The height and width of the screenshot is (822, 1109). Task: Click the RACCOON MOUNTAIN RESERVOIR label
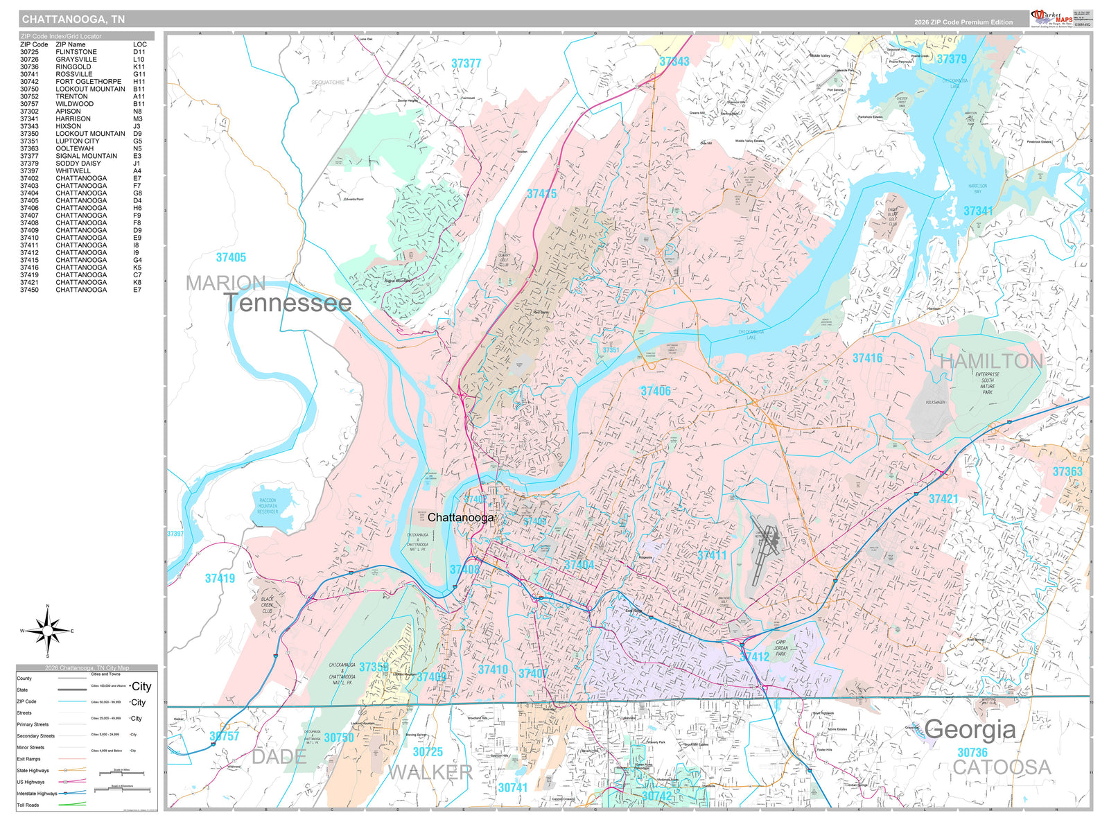(x=268, y=506)
